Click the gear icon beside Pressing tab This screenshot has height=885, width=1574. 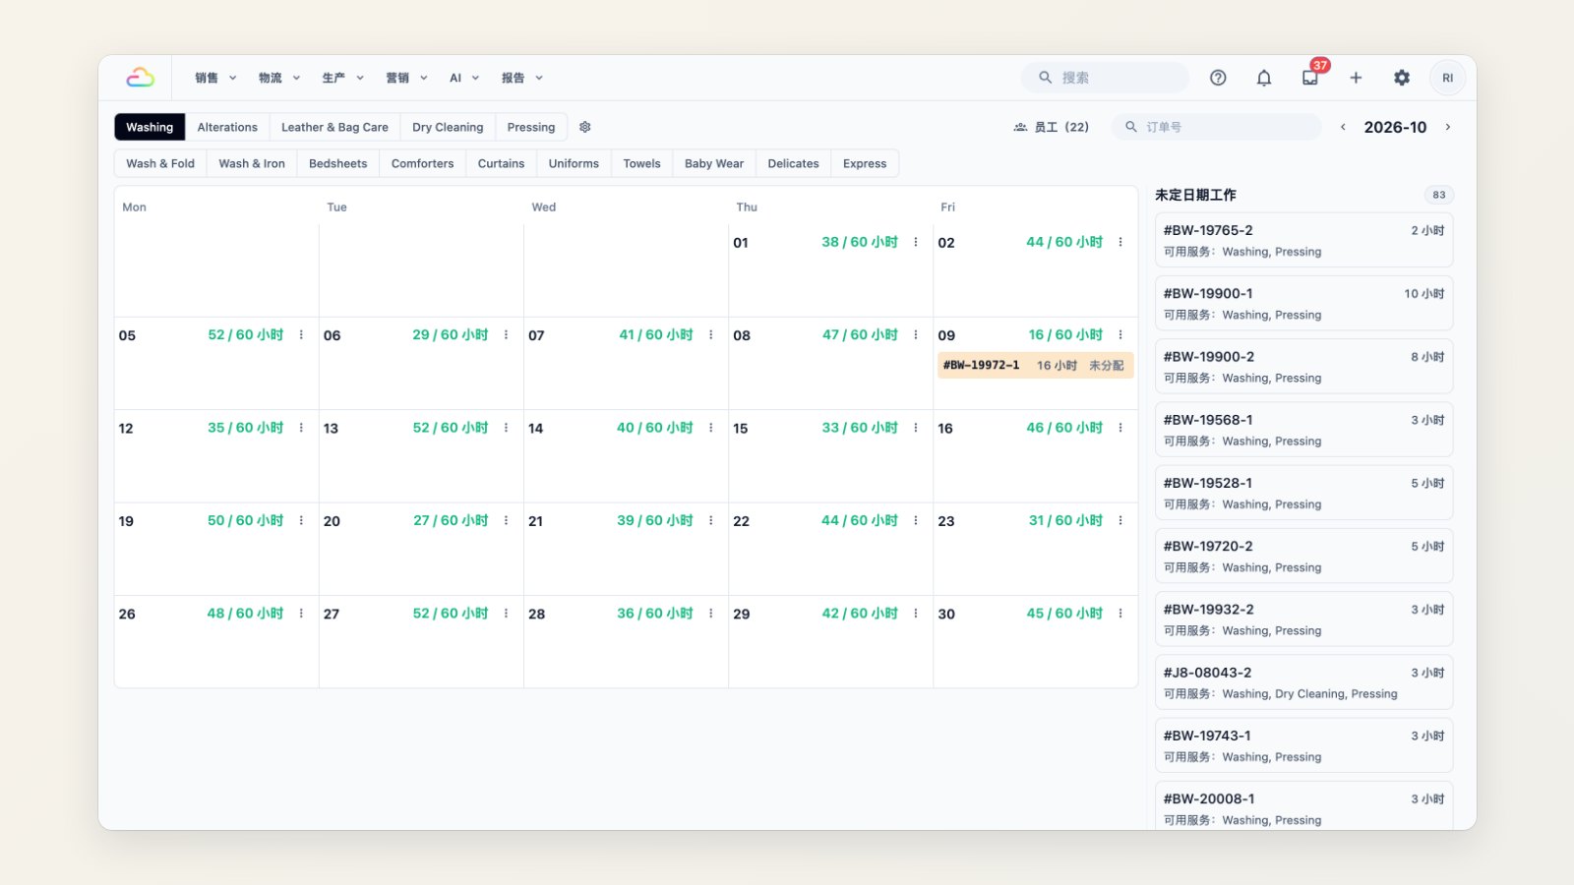[585, 127]
